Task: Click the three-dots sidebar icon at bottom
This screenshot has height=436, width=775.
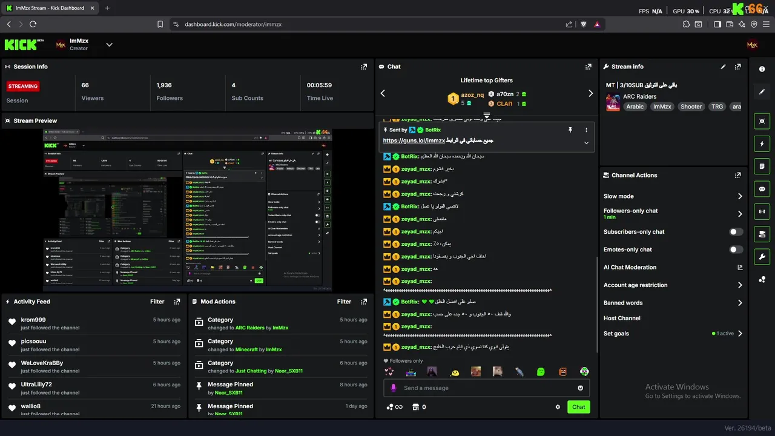Action: tap(762, 279)
